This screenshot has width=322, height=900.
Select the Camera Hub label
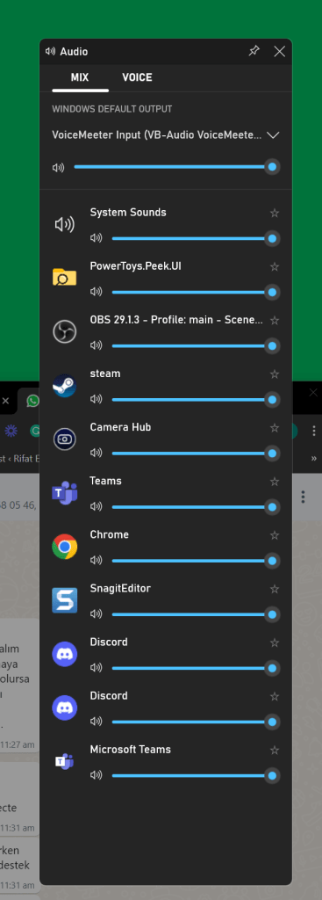pyautogui.click(x=120, y=427)
